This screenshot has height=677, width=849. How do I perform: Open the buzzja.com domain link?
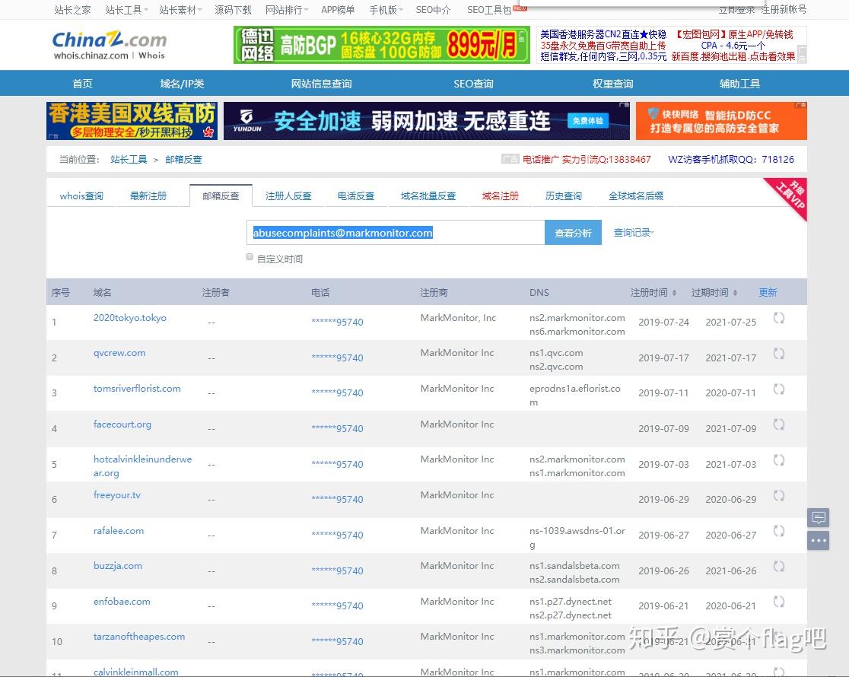(117, 565)
